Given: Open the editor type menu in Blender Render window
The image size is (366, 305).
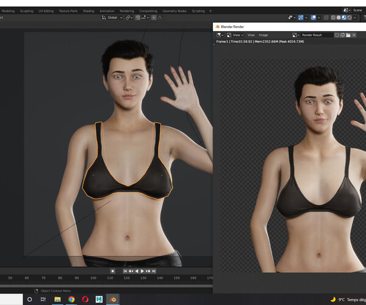Looking at the screenshot, I should (x=220, y=35).
